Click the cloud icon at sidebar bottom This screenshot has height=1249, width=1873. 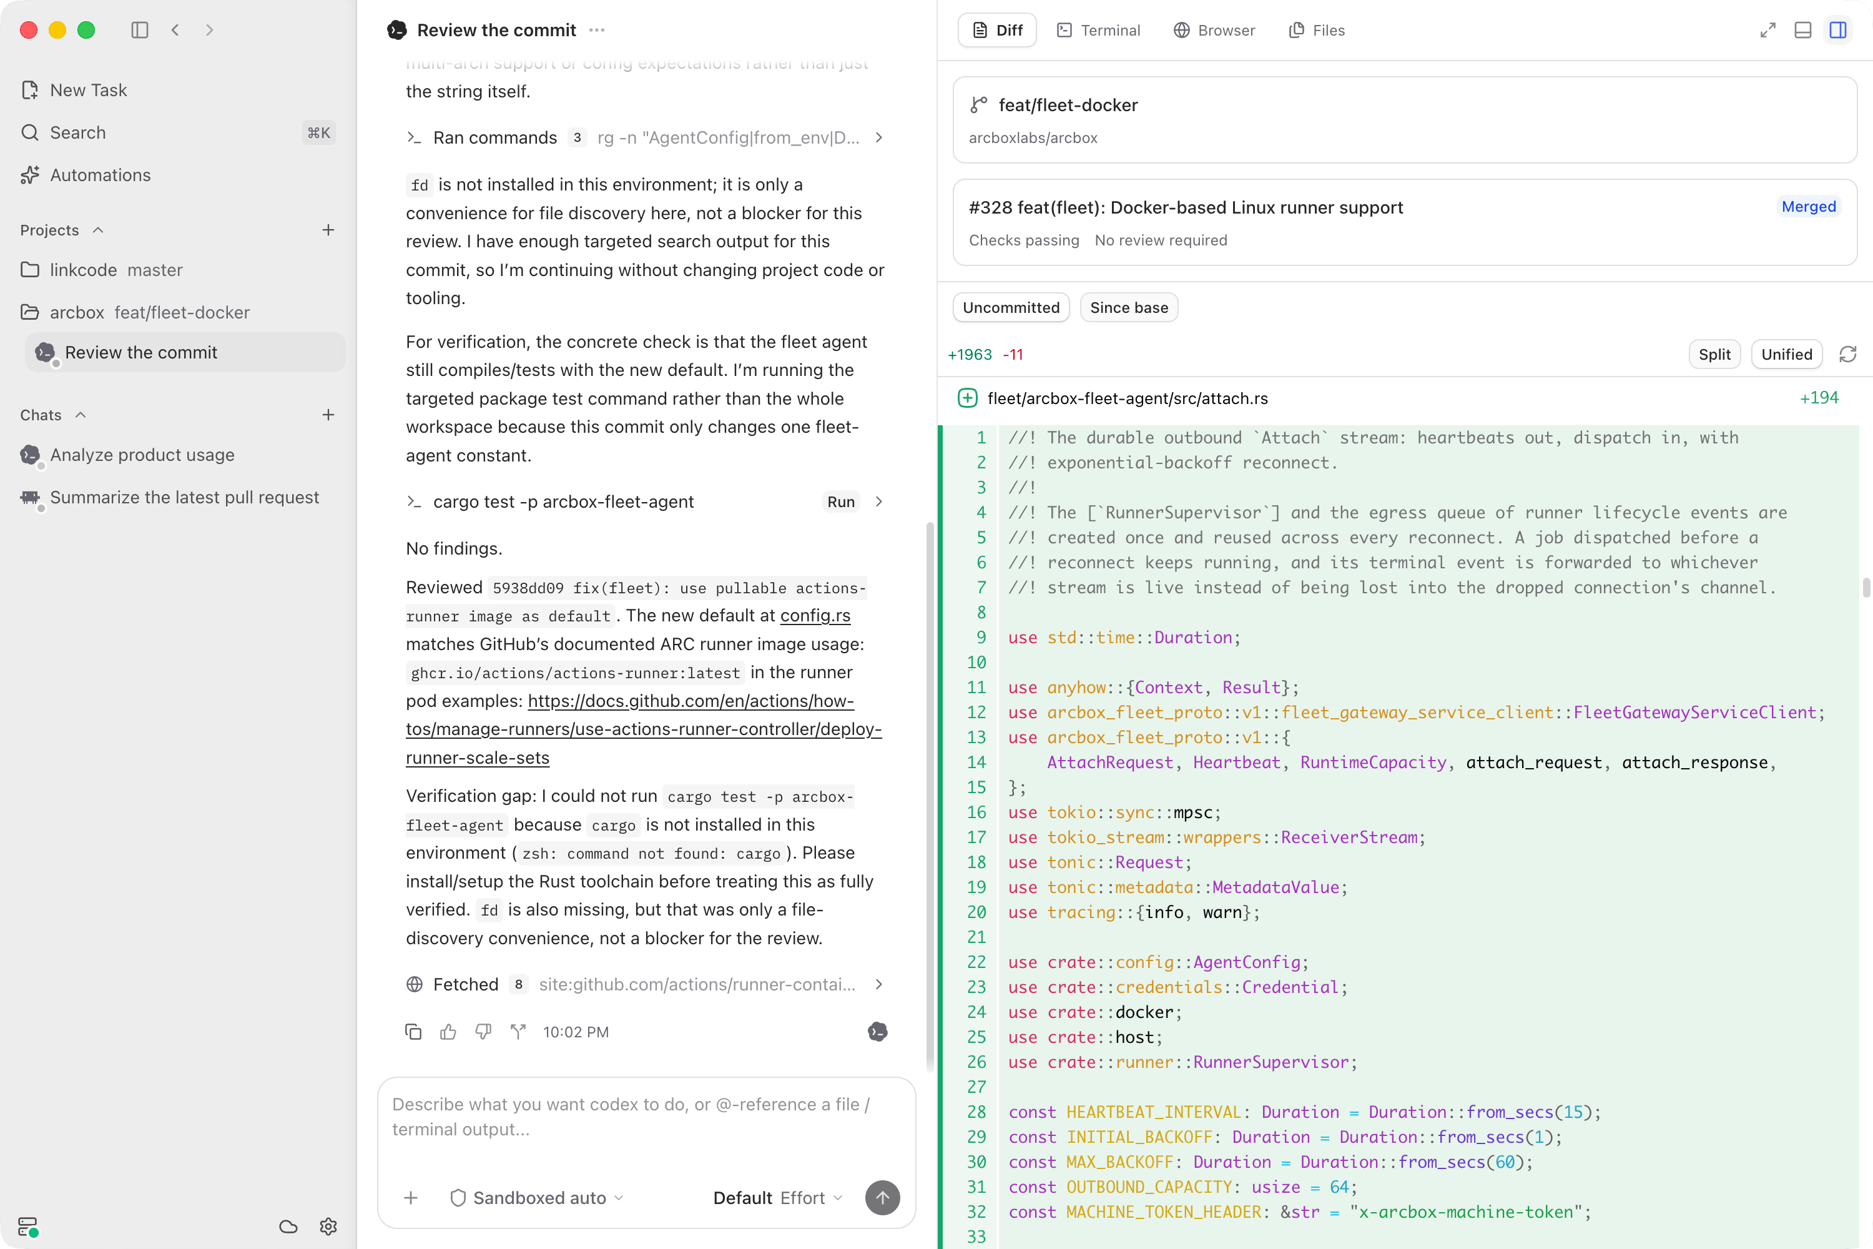coord(288,1227)
